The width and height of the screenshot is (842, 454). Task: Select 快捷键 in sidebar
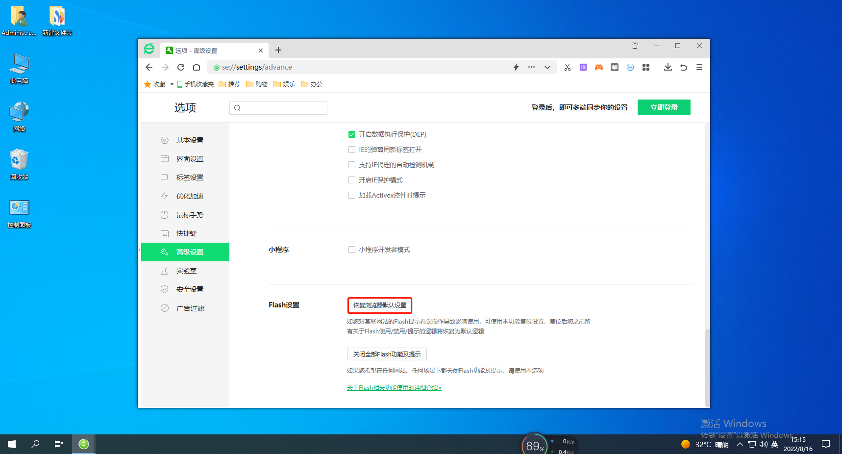185,233
